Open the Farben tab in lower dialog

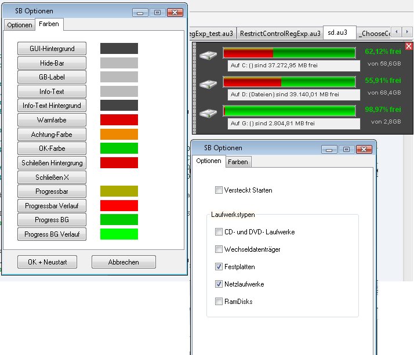[x=237, y=161]
